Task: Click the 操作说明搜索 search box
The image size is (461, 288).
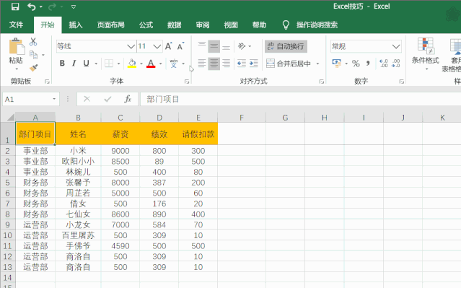Action: (x=317, y=25)
